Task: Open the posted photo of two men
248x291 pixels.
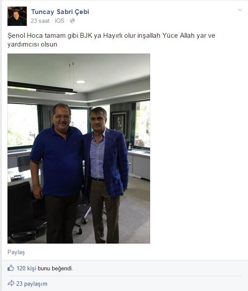Action: click(x=79, y=148)
